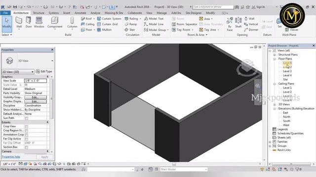316x177 pixels.
Task: Open the 3D View type selector dropdown
Action: (52, 60)
